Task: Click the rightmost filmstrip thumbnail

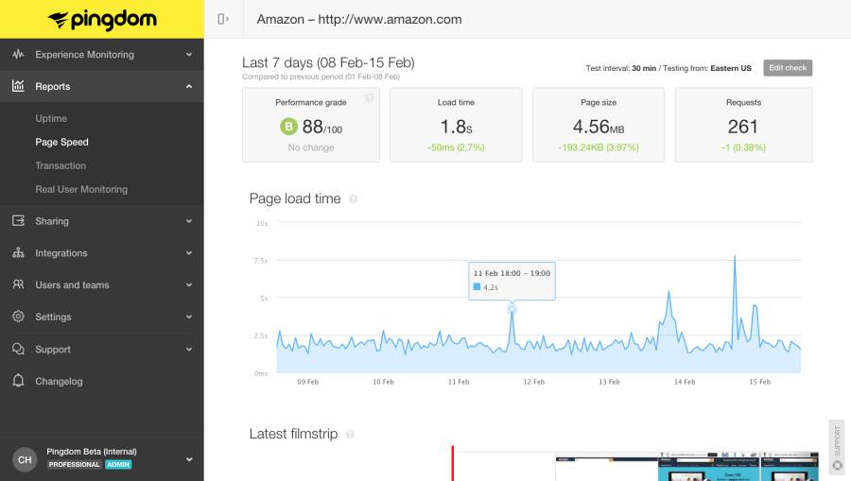Action: click(790, 467)
